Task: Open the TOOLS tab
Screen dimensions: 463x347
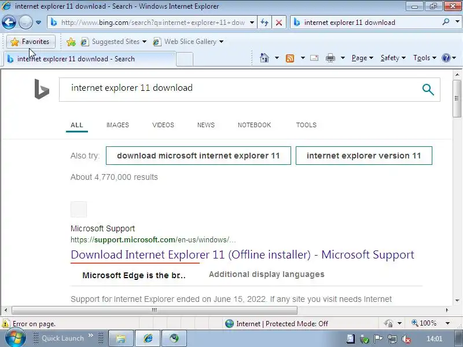Action: point(306,125)
